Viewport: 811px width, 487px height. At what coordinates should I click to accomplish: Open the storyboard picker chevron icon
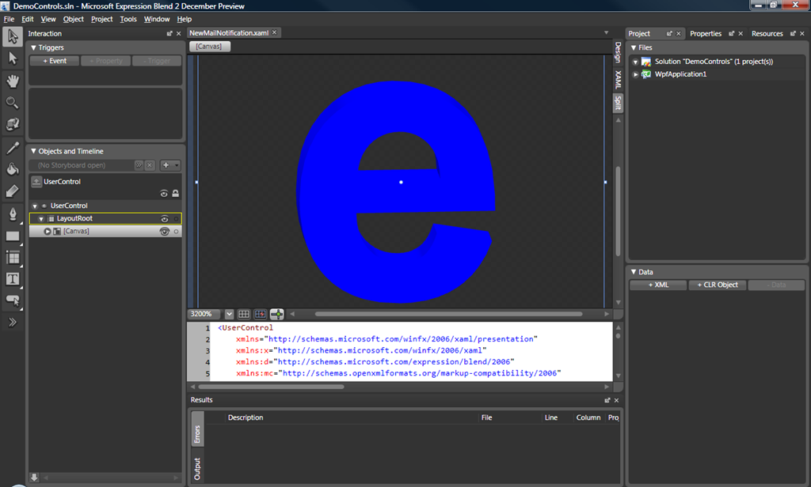coord(139,165)
